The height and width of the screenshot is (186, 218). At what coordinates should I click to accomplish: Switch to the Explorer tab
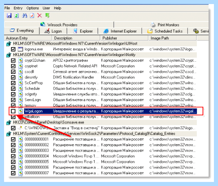(83, 31)
